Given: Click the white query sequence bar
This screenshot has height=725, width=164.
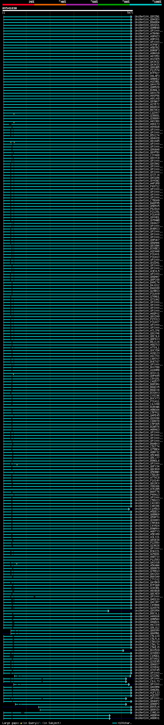Looking at the screenshot, I should click(68, 10).
